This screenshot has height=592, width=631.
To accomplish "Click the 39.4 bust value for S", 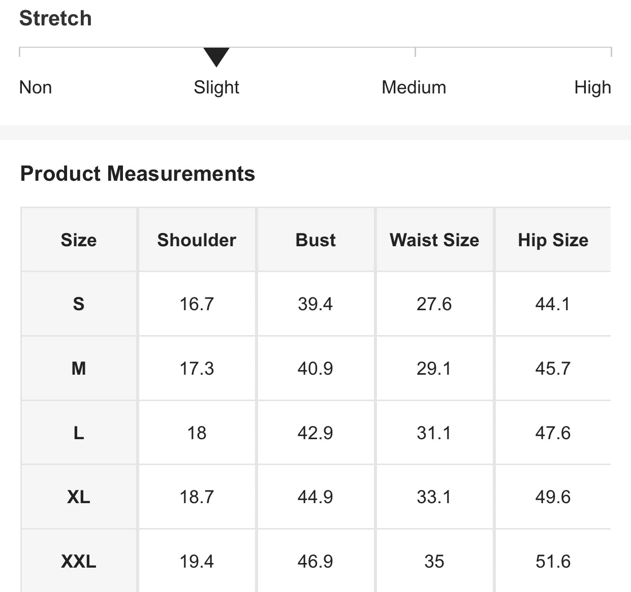I will (315, 304).
